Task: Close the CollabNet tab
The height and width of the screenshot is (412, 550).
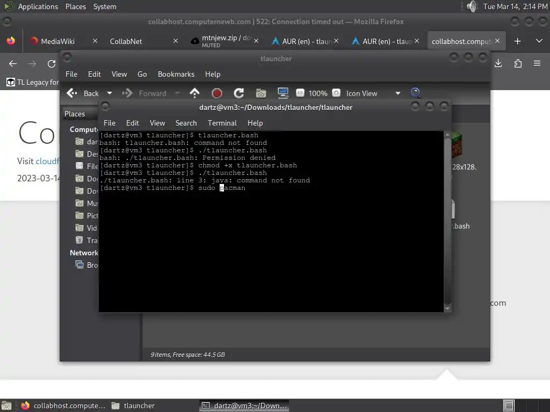Action: pyautogui.click(x=176, y=41)
